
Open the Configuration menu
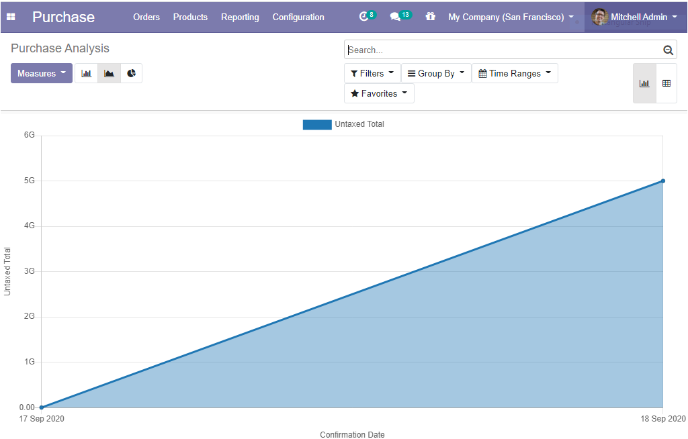298,17
